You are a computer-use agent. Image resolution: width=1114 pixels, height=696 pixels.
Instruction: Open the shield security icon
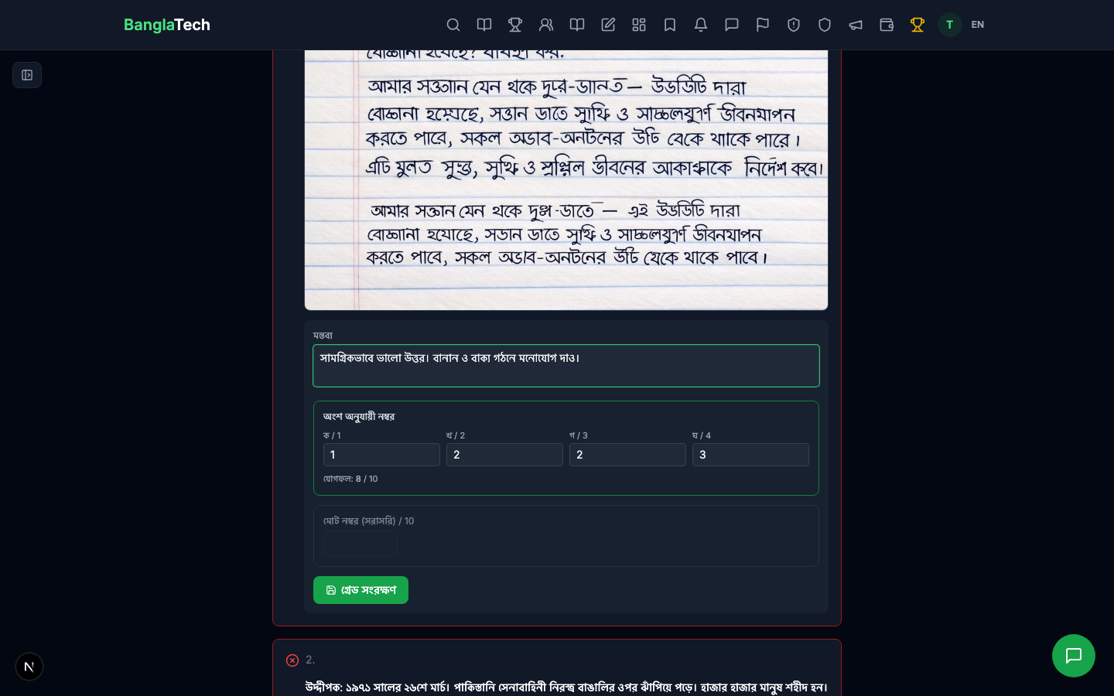click(x=825, y=25)
